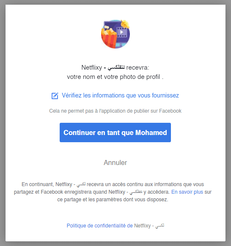Click the film play symbol in the logo
This screenshot has height=246, width=231.
point(121,32)
